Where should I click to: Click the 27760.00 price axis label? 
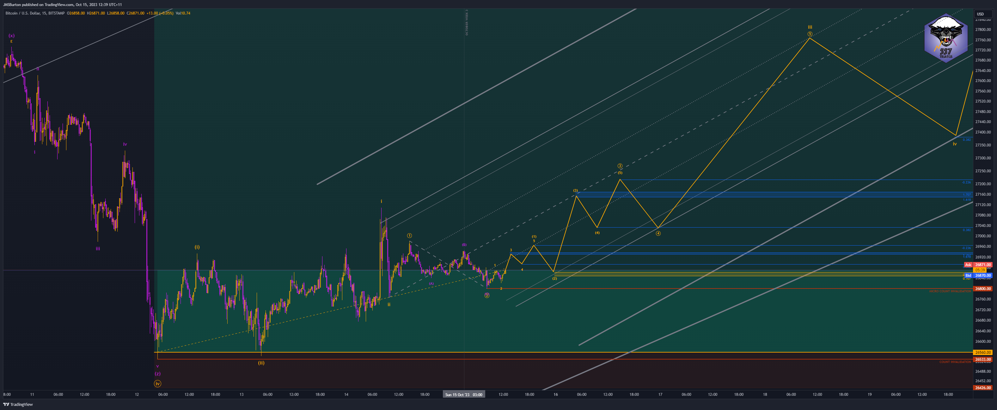coord(983,40)
